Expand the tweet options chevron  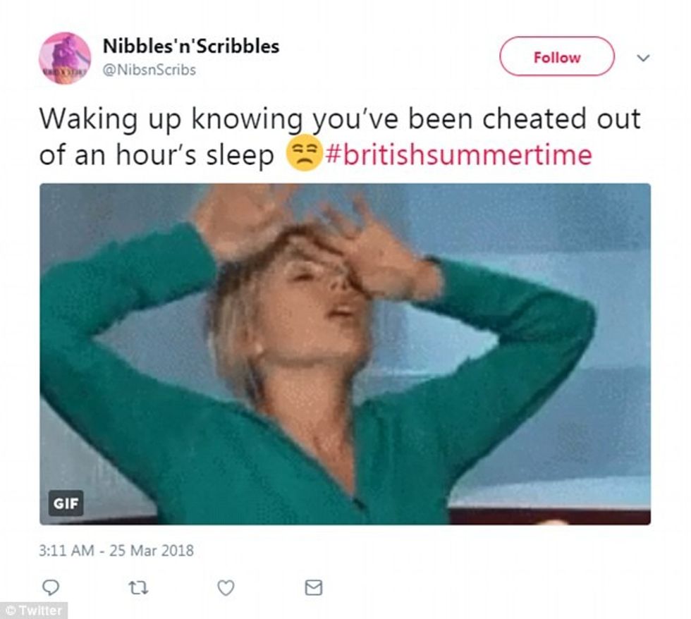pyautogui.click(x=643, y=58)
